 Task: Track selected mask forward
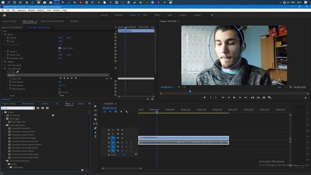(68, 78)
